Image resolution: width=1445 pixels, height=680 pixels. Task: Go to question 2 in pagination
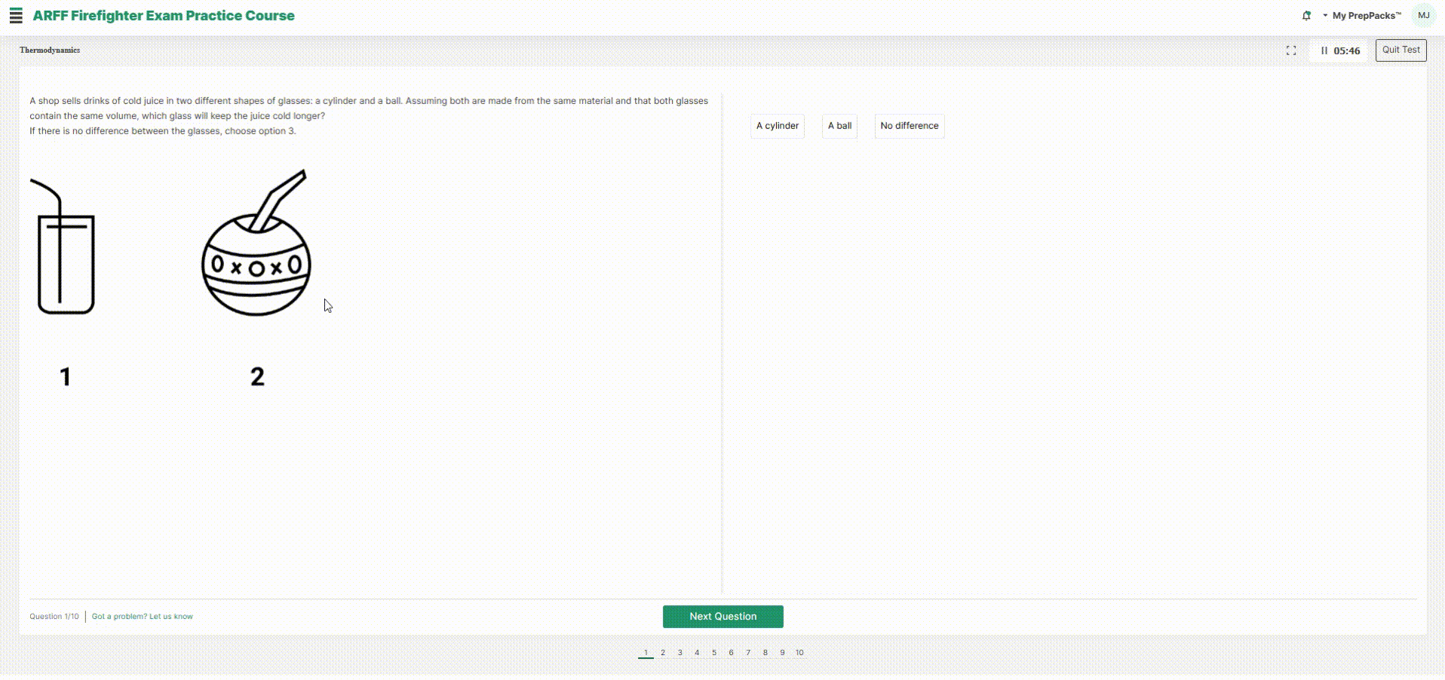(663, 653)
